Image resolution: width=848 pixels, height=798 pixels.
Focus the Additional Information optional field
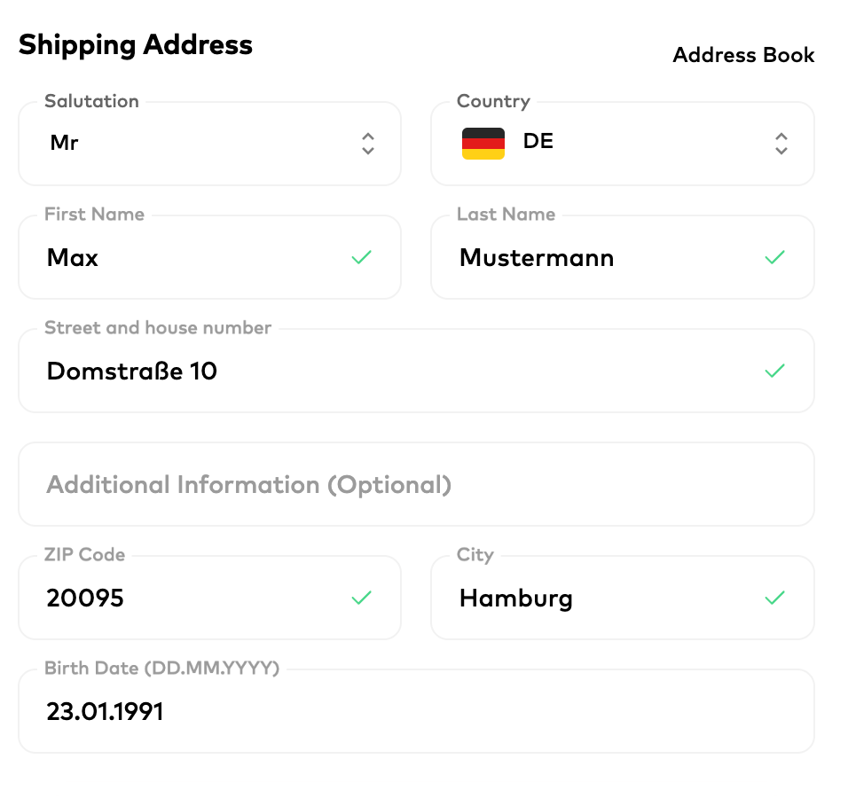(416, 485)
